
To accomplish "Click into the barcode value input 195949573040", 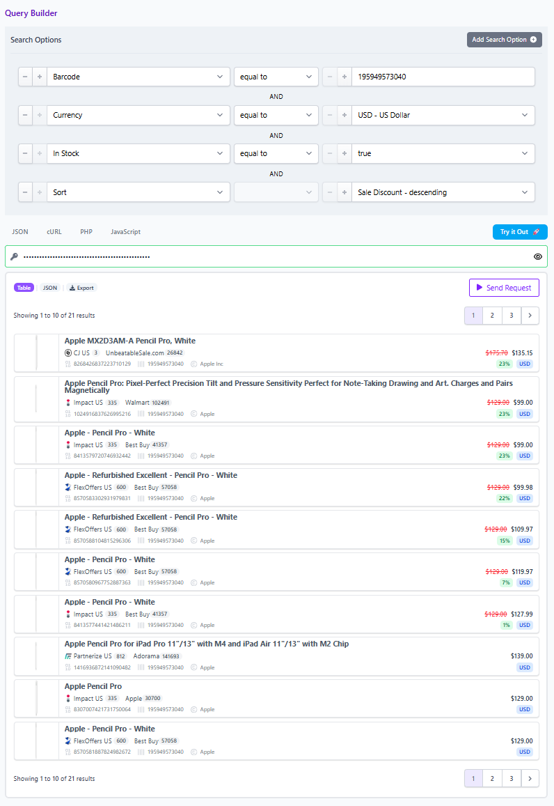I will pos(443,77).
